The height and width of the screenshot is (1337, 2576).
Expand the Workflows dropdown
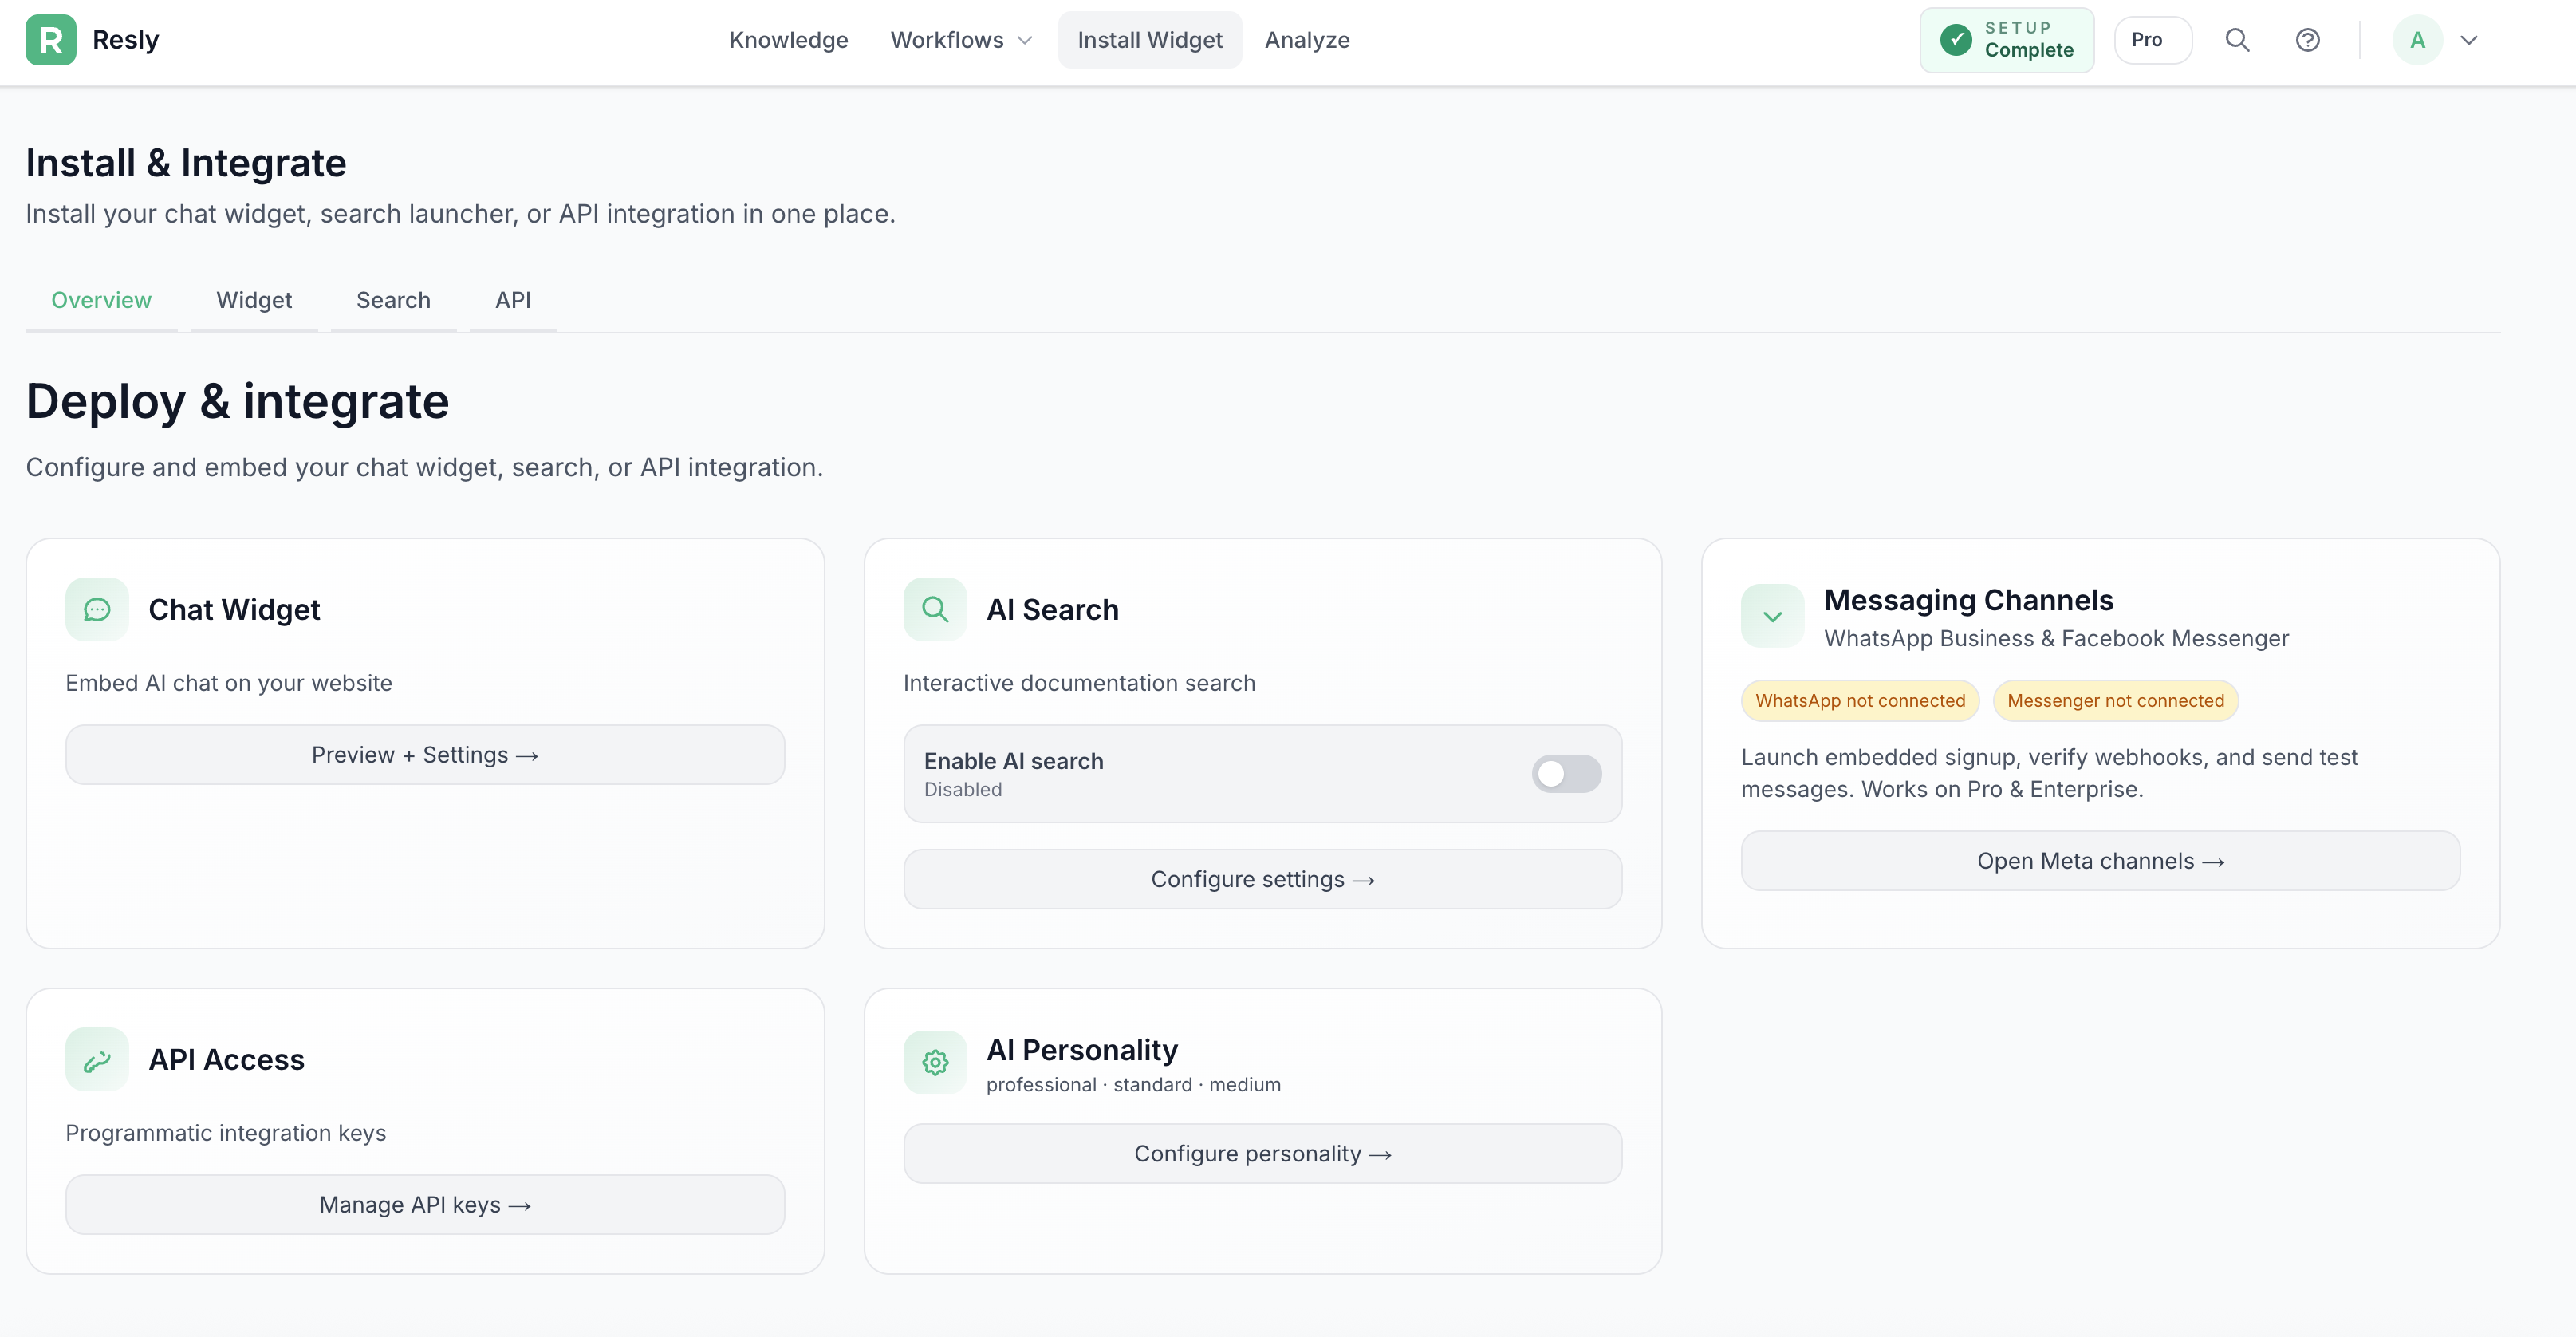pos(960,40)
